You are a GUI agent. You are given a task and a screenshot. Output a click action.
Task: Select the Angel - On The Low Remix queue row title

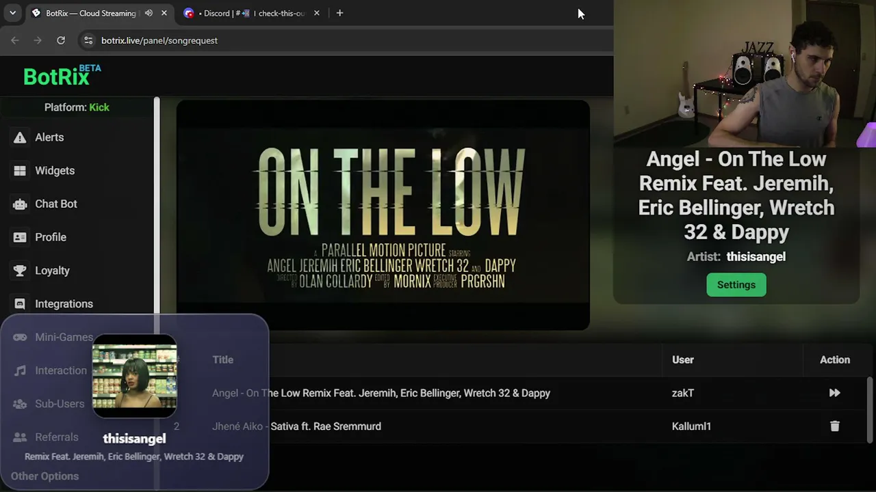coord(381,393)
